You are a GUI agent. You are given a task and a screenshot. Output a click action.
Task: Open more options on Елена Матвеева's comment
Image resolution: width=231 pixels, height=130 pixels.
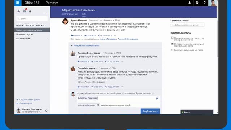pos(122,87)
